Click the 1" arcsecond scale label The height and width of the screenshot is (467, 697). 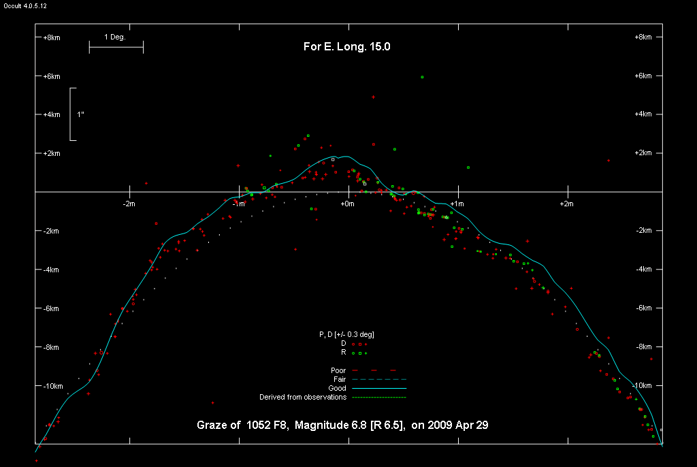point(80,115)
